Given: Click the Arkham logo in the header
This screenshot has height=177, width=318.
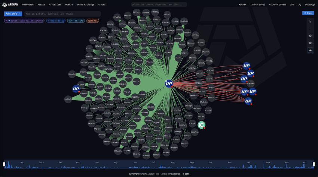Looking at the screenshot, I should [10, 4].
